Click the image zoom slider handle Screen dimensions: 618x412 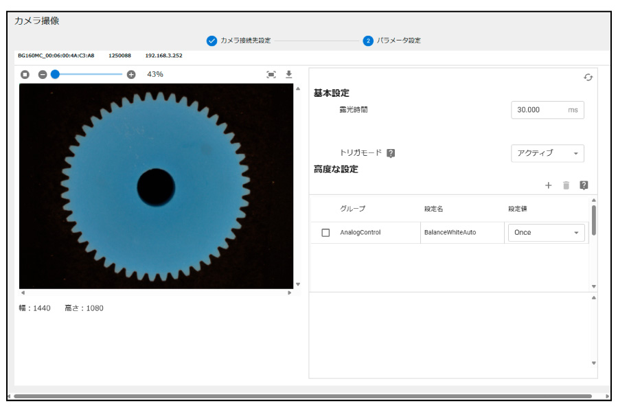click(x=55, y=74)
